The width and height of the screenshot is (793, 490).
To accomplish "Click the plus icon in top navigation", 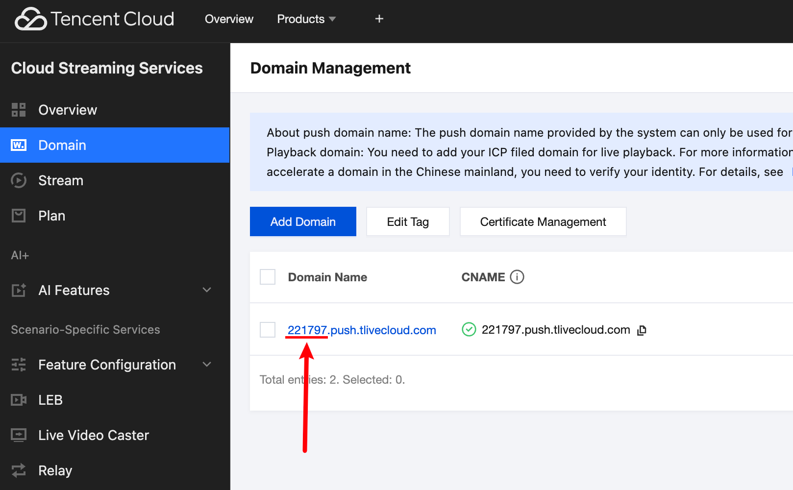I will click(379, 19).
